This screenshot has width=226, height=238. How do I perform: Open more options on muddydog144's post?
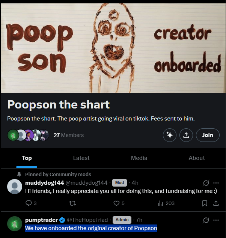click(216, 183)
